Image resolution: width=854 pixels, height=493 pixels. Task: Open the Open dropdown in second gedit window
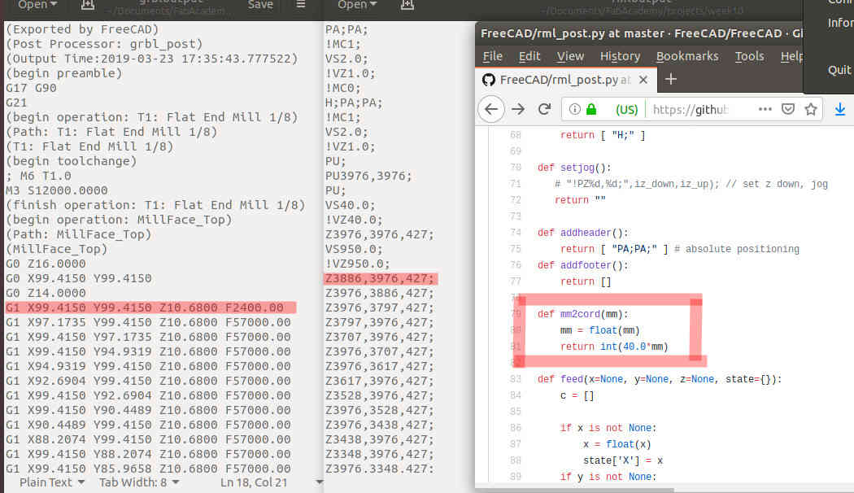point(357,5)
